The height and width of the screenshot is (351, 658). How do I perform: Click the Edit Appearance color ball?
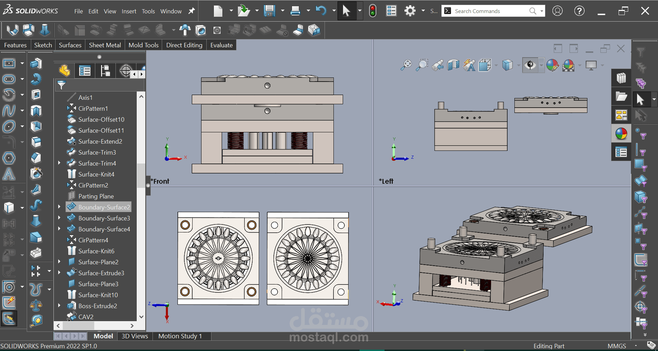(552, 65)
